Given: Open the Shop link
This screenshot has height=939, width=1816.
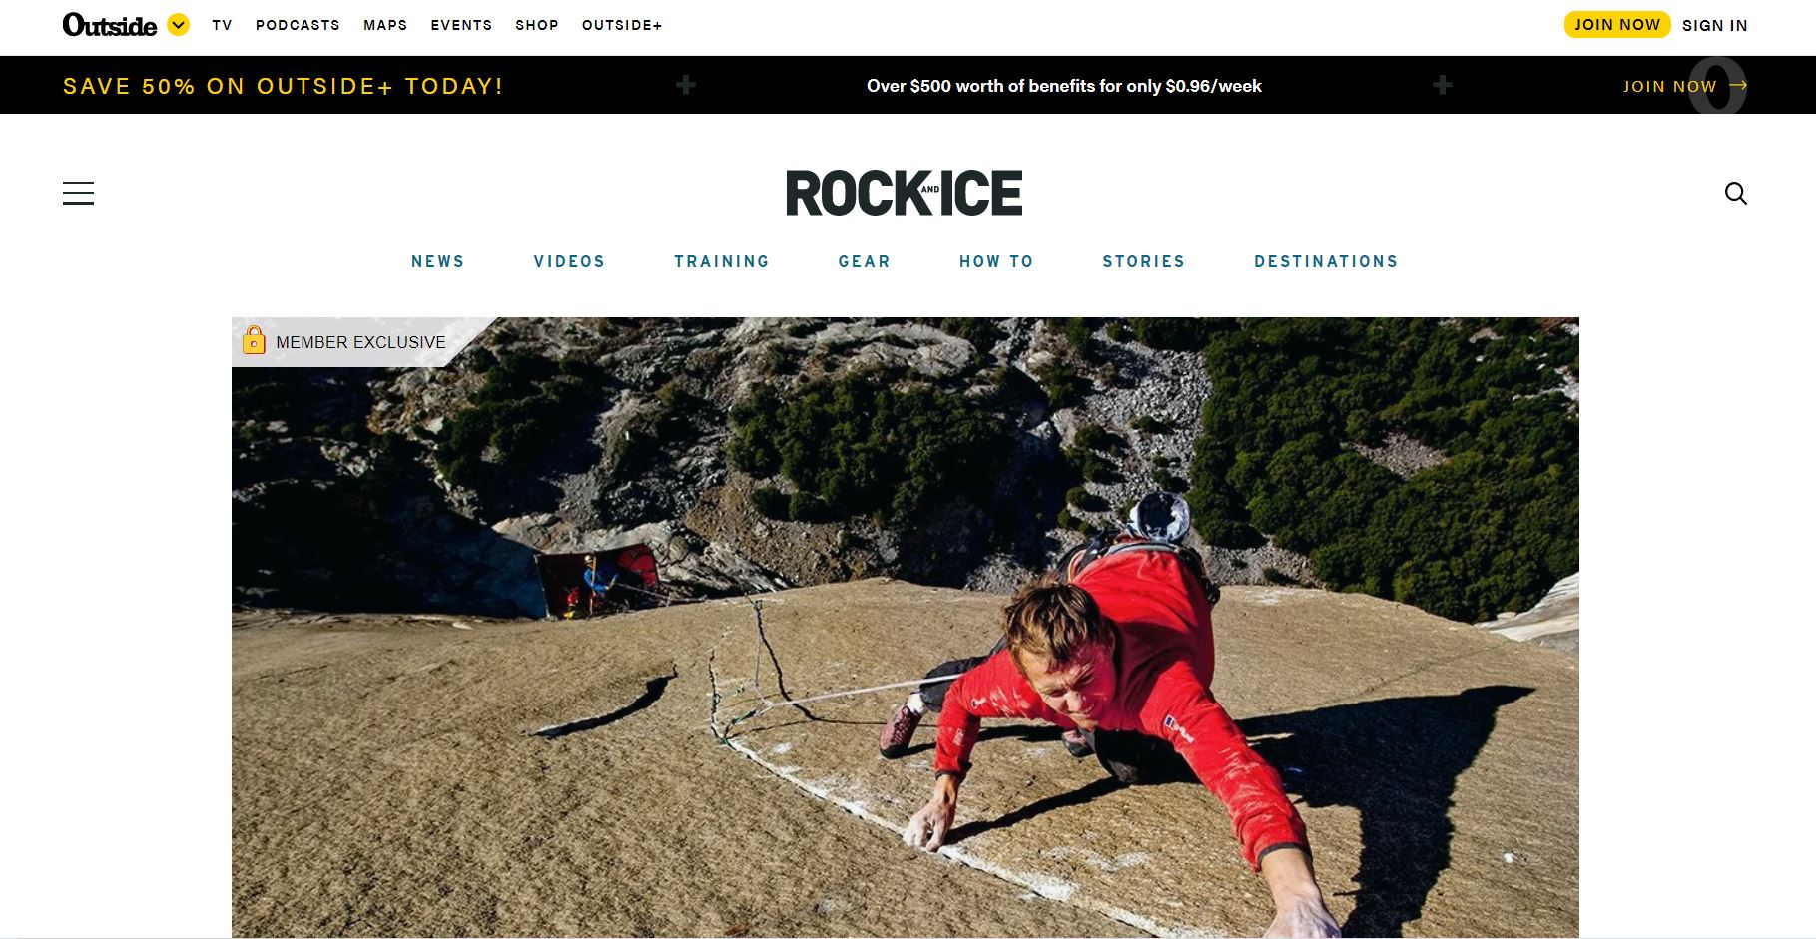Looking at the screenshot, I should click(x=537, y=25).
